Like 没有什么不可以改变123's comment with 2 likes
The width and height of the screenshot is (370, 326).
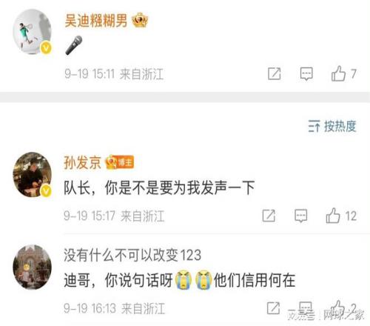click(x=337, y=307)
